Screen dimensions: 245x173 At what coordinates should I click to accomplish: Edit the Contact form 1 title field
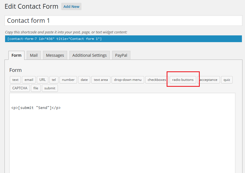point(123,21)
